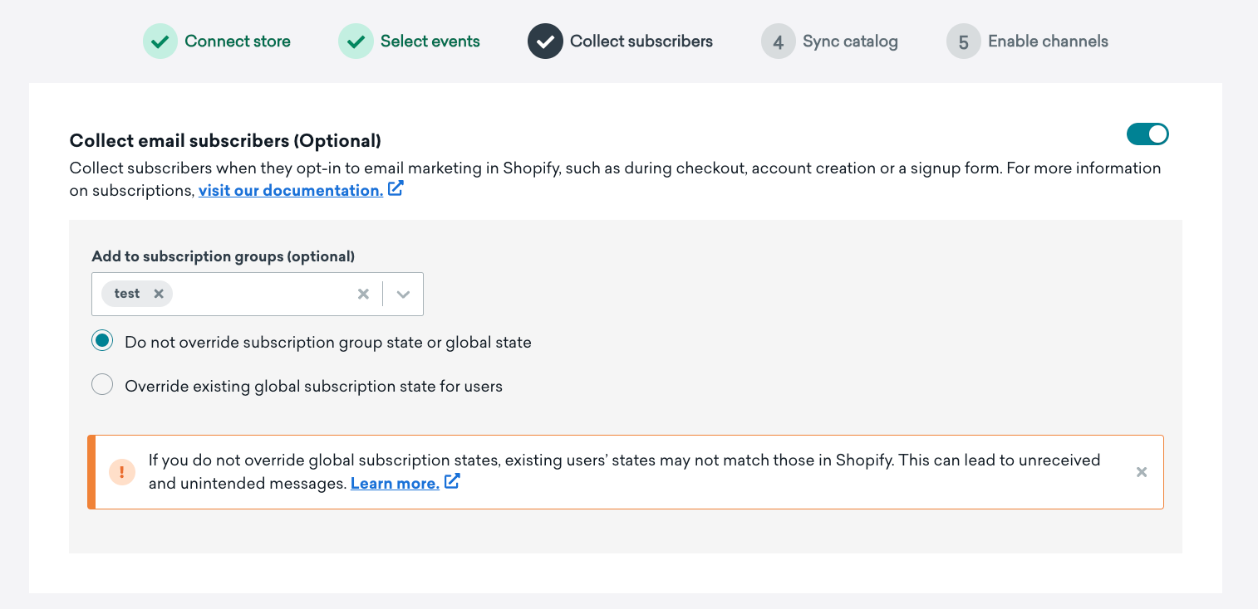Viewport: 1258px width, 609px height.
Task: Open the visit our documentation link
Action: click(291, 190)
